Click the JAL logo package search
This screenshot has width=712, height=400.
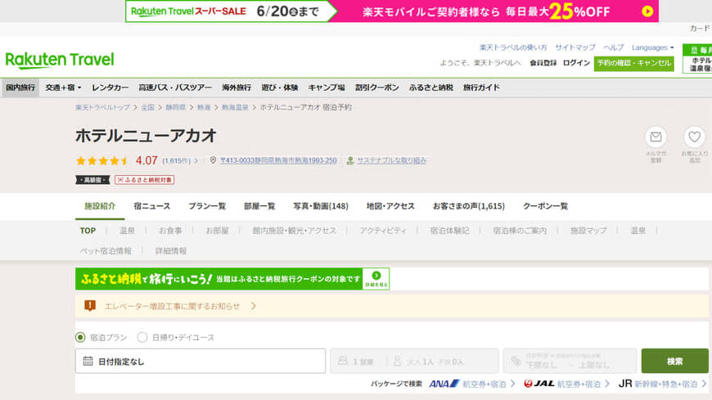[539, 384]
